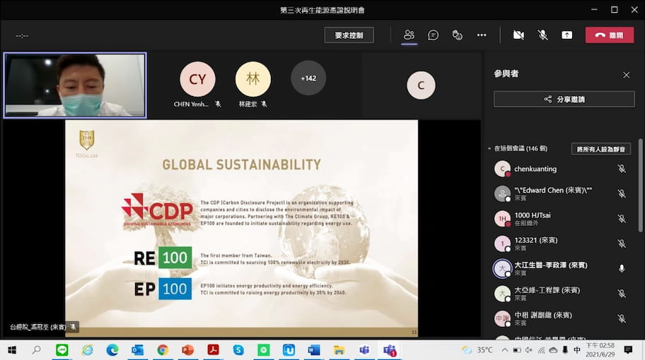Open the reactions and raise hand icon

(458, 35)
